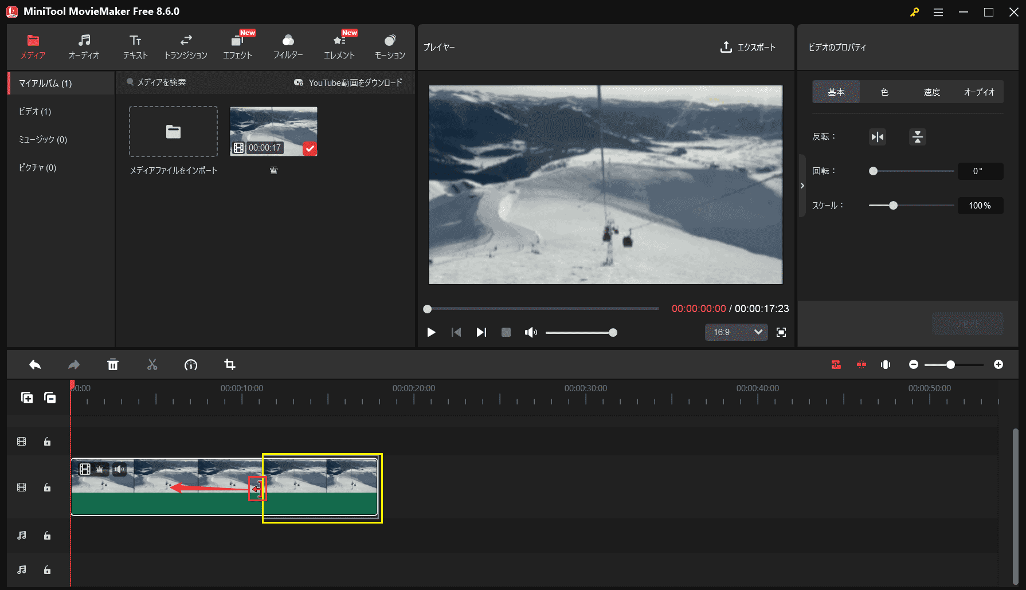Switch to the 速度 properties tab
This screenshot has width=1026, height=590.
click(x=931, y=92)
